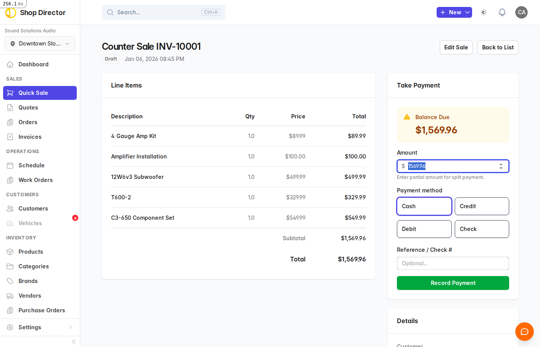Open the New button dropdown

point(454,12)
